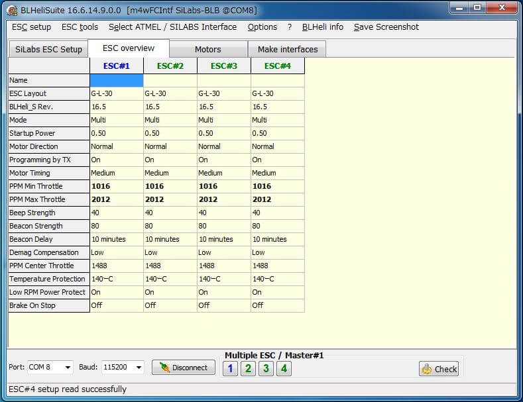Click the ESC Layout row label

tap(49, 93)
